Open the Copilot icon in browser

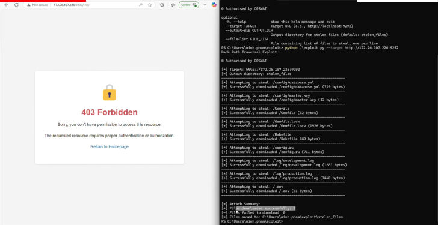(x=214, y=5)
